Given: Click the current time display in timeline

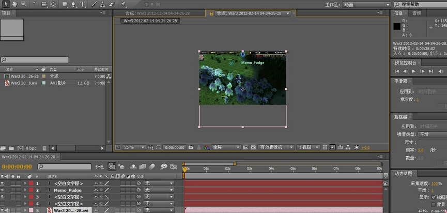Looking at the screenshot, I should point(17,166).
